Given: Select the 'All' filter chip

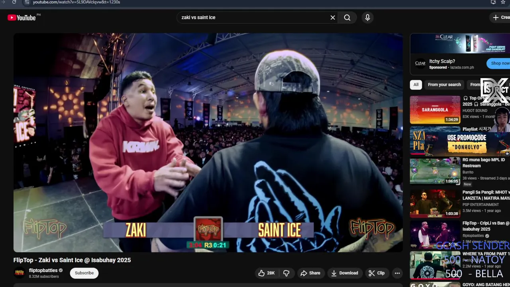Looking at the screenshot, I should (416, 85).
